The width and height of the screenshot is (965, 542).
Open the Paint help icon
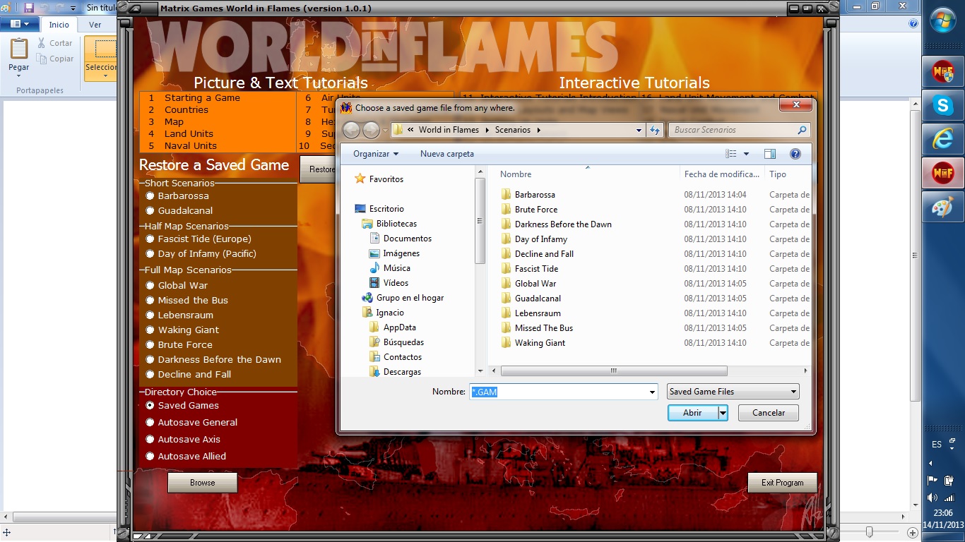pyautogui.click(x=913, y=23)
